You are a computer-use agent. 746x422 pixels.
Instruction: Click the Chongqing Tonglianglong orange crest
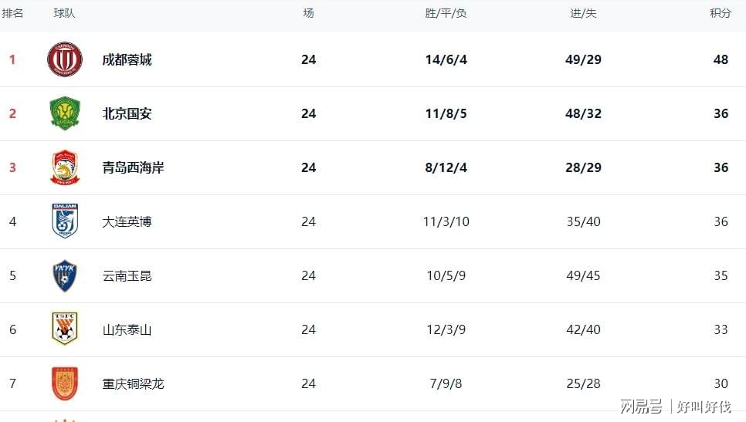pos(65,383)
